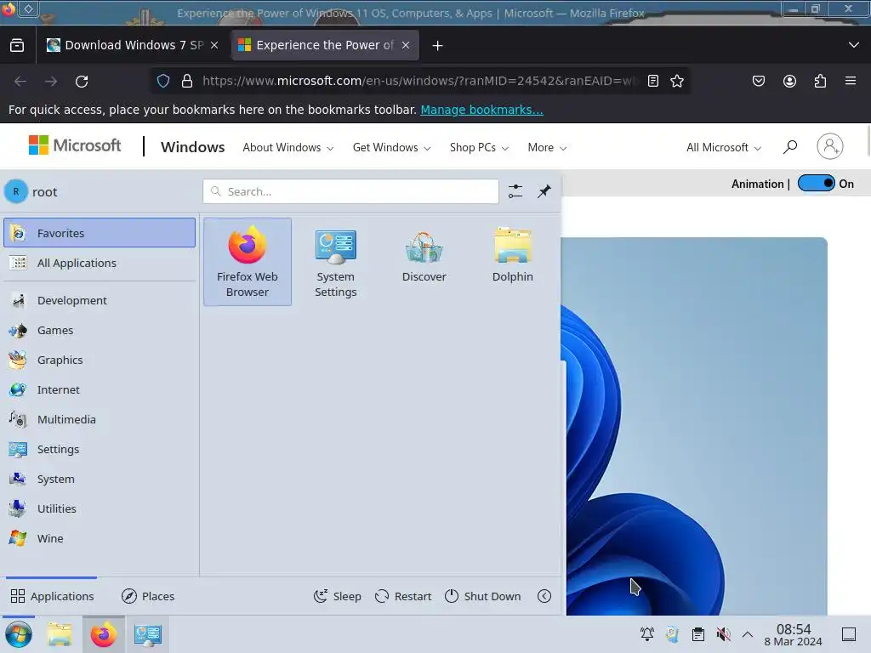Open notifications bell in system tray

click(x=647, y=634)
